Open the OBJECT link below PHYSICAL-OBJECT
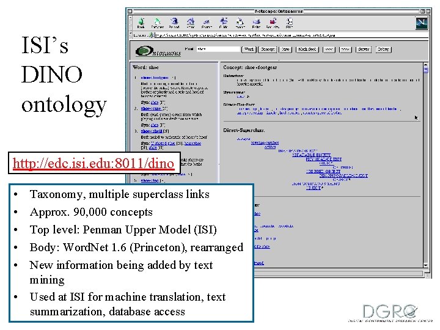The height and width of the screenshot is (330, 440). 326,163
